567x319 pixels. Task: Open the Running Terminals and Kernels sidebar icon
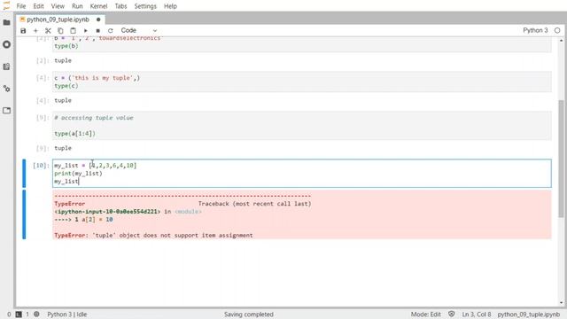coord(6,44)
